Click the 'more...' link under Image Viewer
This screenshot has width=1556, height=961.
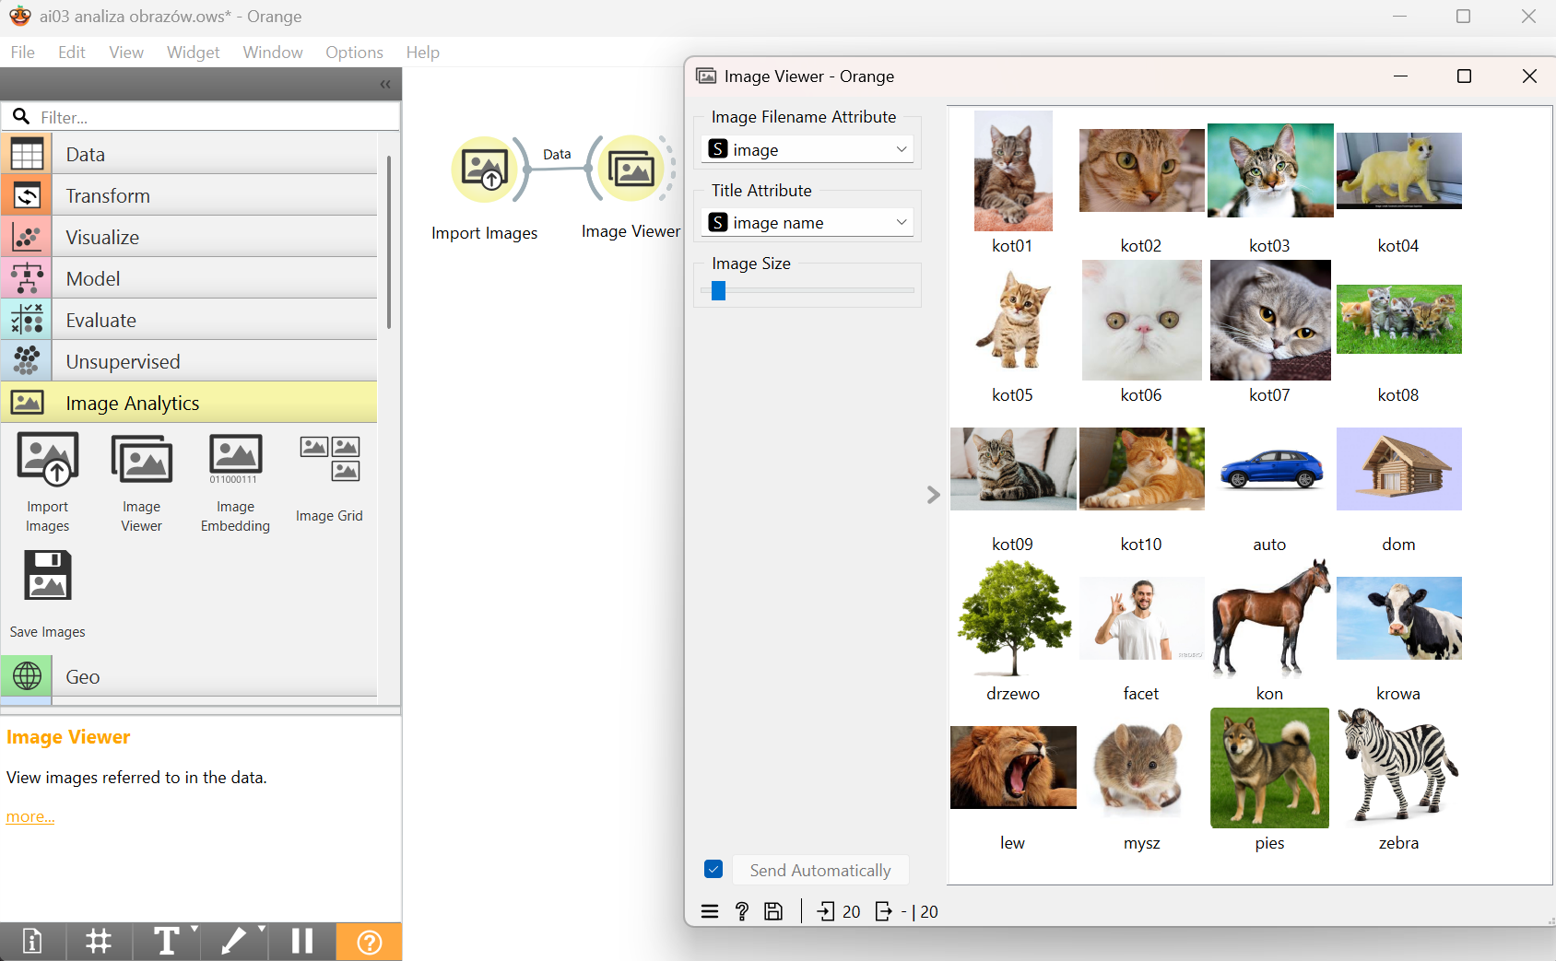30,816
